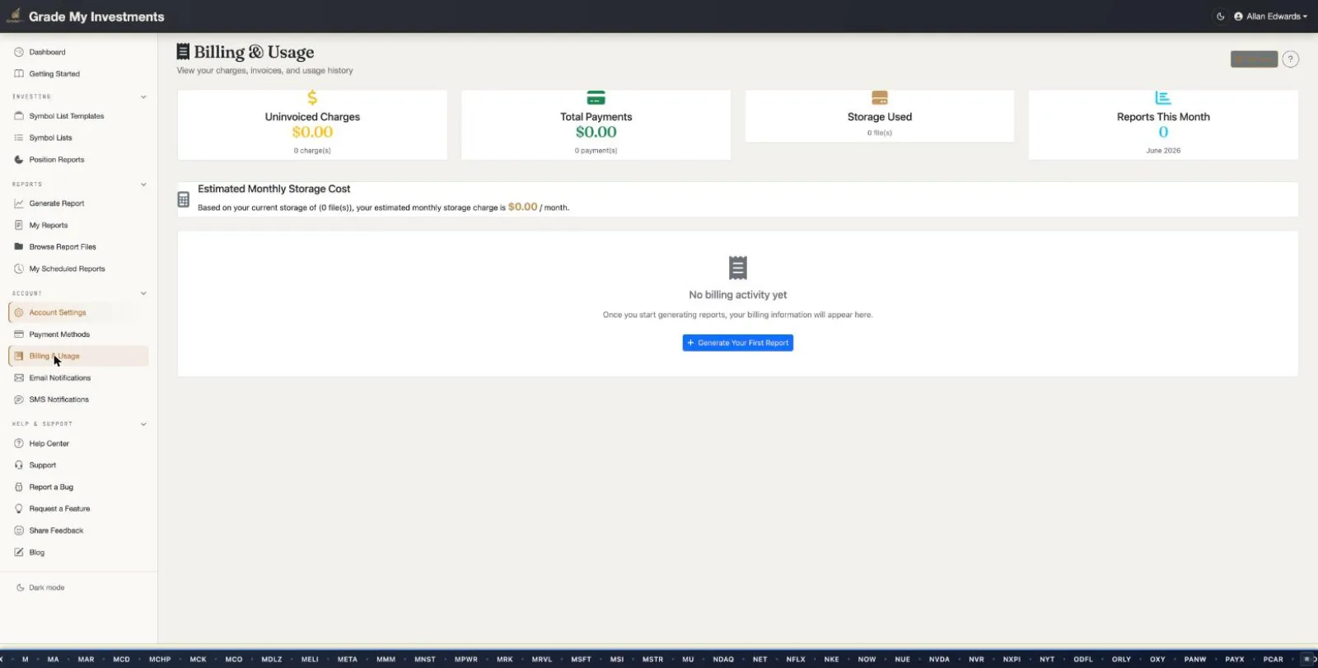
Task: Click the Account Settings gear icon
Action: click(19, 313)
